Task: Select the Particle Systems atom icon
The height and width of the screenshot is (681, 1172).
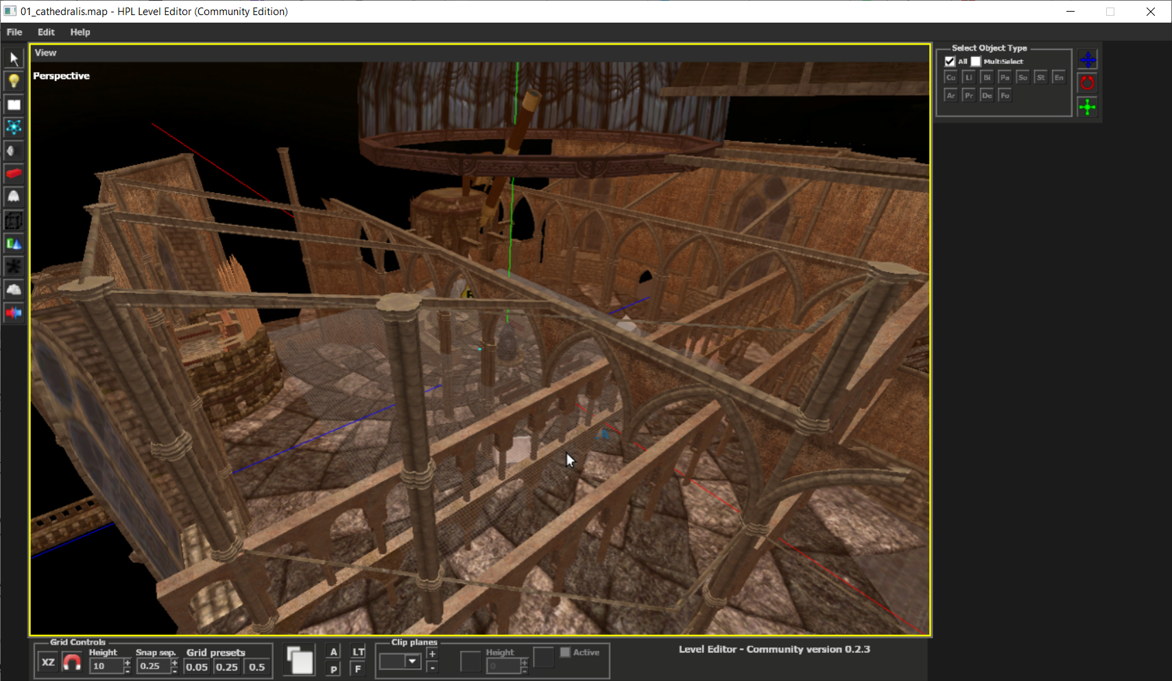Action: pos(14,128)
